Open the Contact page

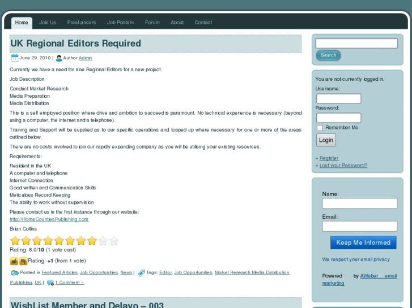coord(203,23)
